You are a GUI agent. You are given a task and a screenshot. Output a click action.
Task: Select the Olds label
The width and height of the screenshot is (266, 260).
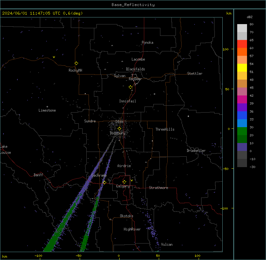tap(119, 122)
